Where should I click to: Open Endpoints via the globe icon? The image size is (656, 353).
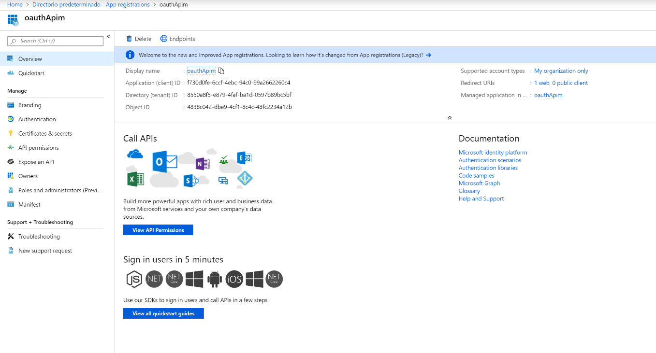coord(164,39)
